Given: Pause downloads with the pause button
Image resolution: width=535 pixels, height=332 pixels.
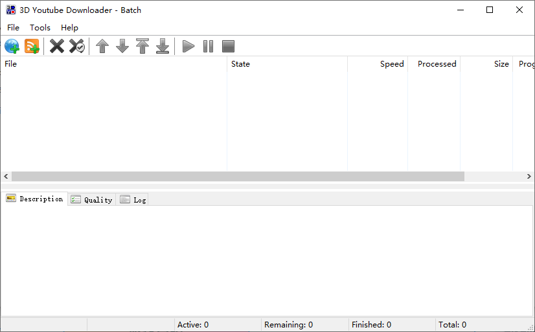Looking at the screenshot, I should [208, 46].
